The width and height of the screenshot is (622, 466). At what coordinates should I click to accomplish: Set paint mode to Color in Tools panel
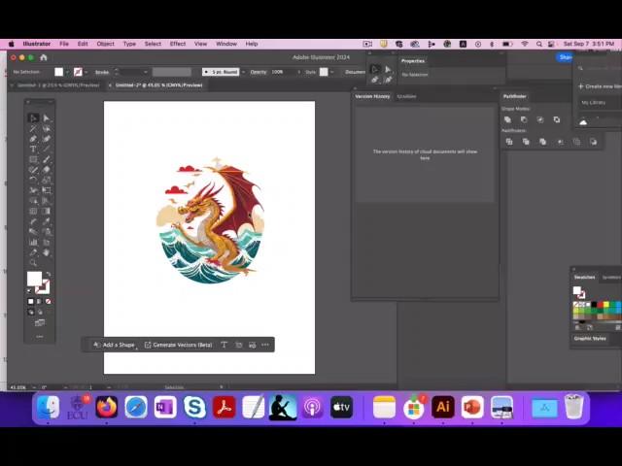(x=31, y=302)
